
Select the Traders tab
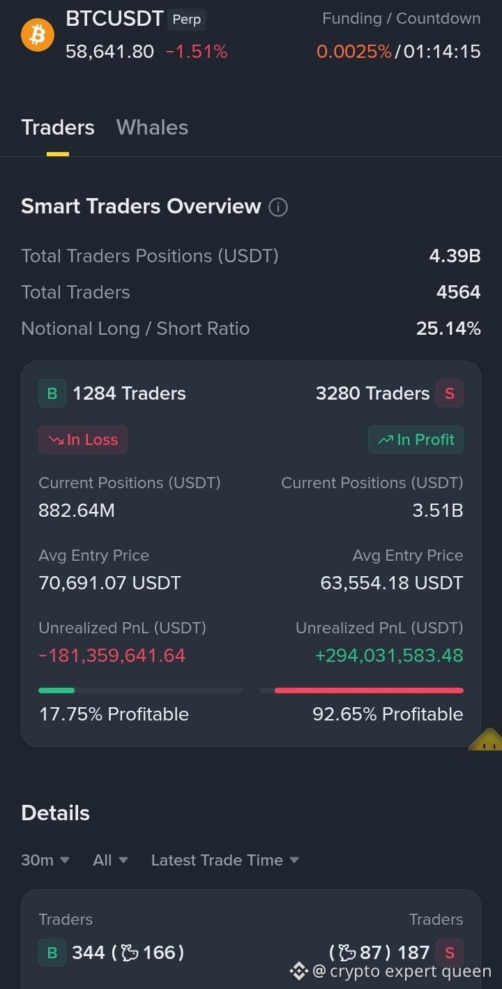point(58,128)
